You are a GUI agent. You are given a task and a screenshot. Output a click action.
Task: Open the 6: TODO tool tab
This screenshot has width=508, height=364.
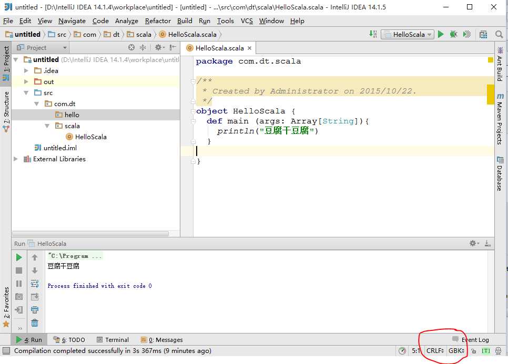[x=69, y=340]
